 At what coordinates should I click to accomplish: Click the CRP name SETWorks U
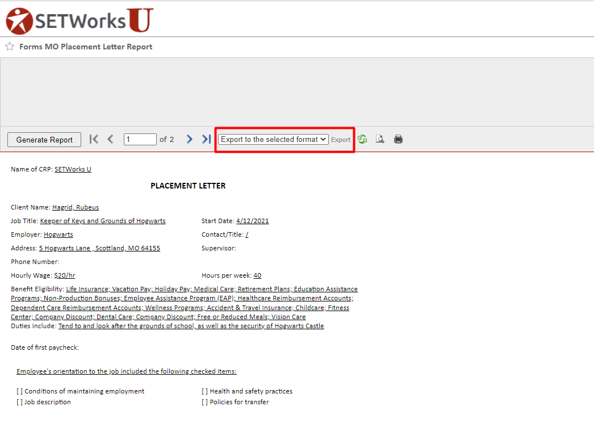click(x=73, y=169)
